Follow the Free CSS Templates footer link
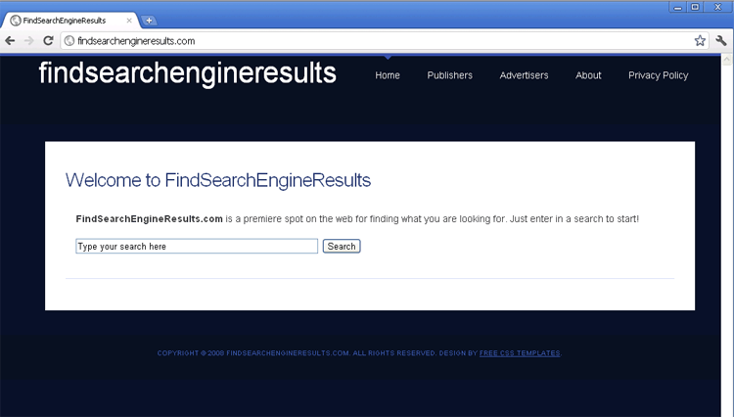The width and height of the screenshot is (734, 417). 520,353
